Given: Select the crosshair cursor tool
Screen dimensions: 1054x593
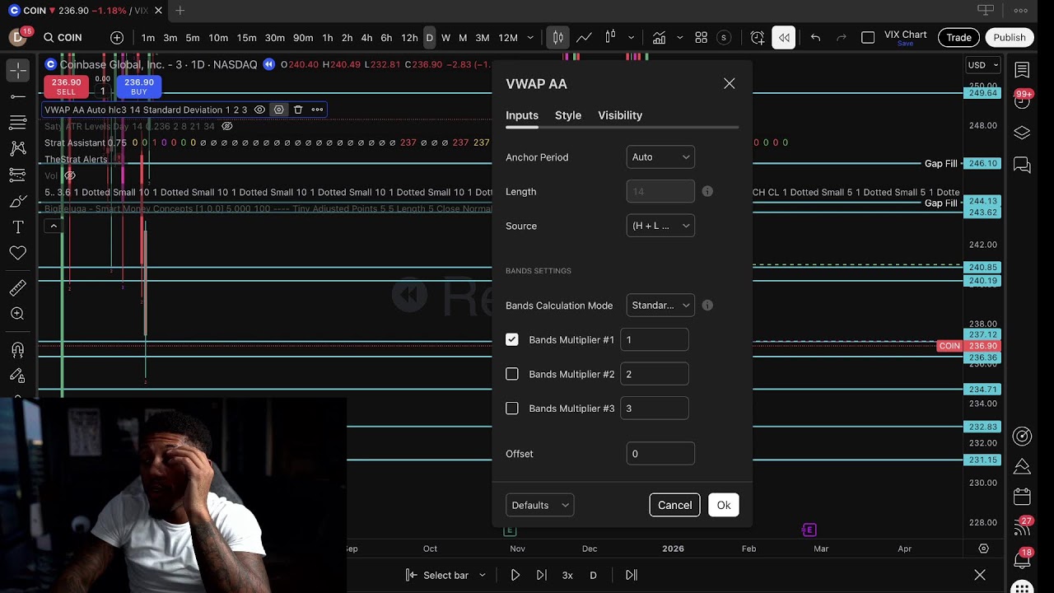Looking at the screenshot, I should tap(17, 71).
